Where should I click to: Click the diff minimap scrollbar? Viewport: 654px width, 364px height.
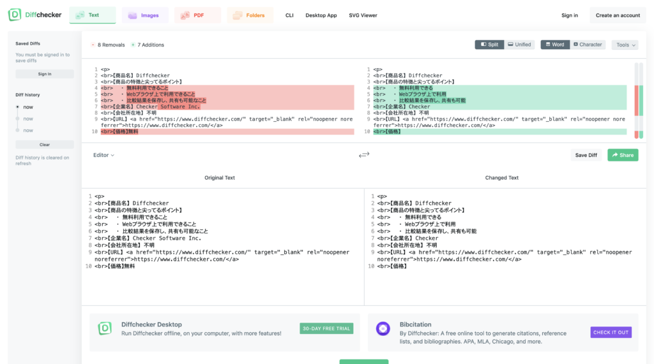(x=639, y=100)
